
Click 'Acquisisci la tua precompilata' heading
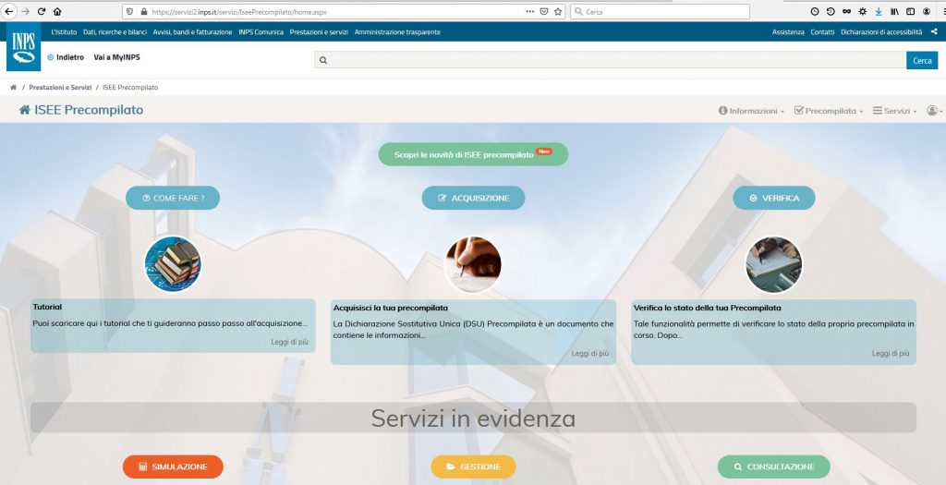391,308
